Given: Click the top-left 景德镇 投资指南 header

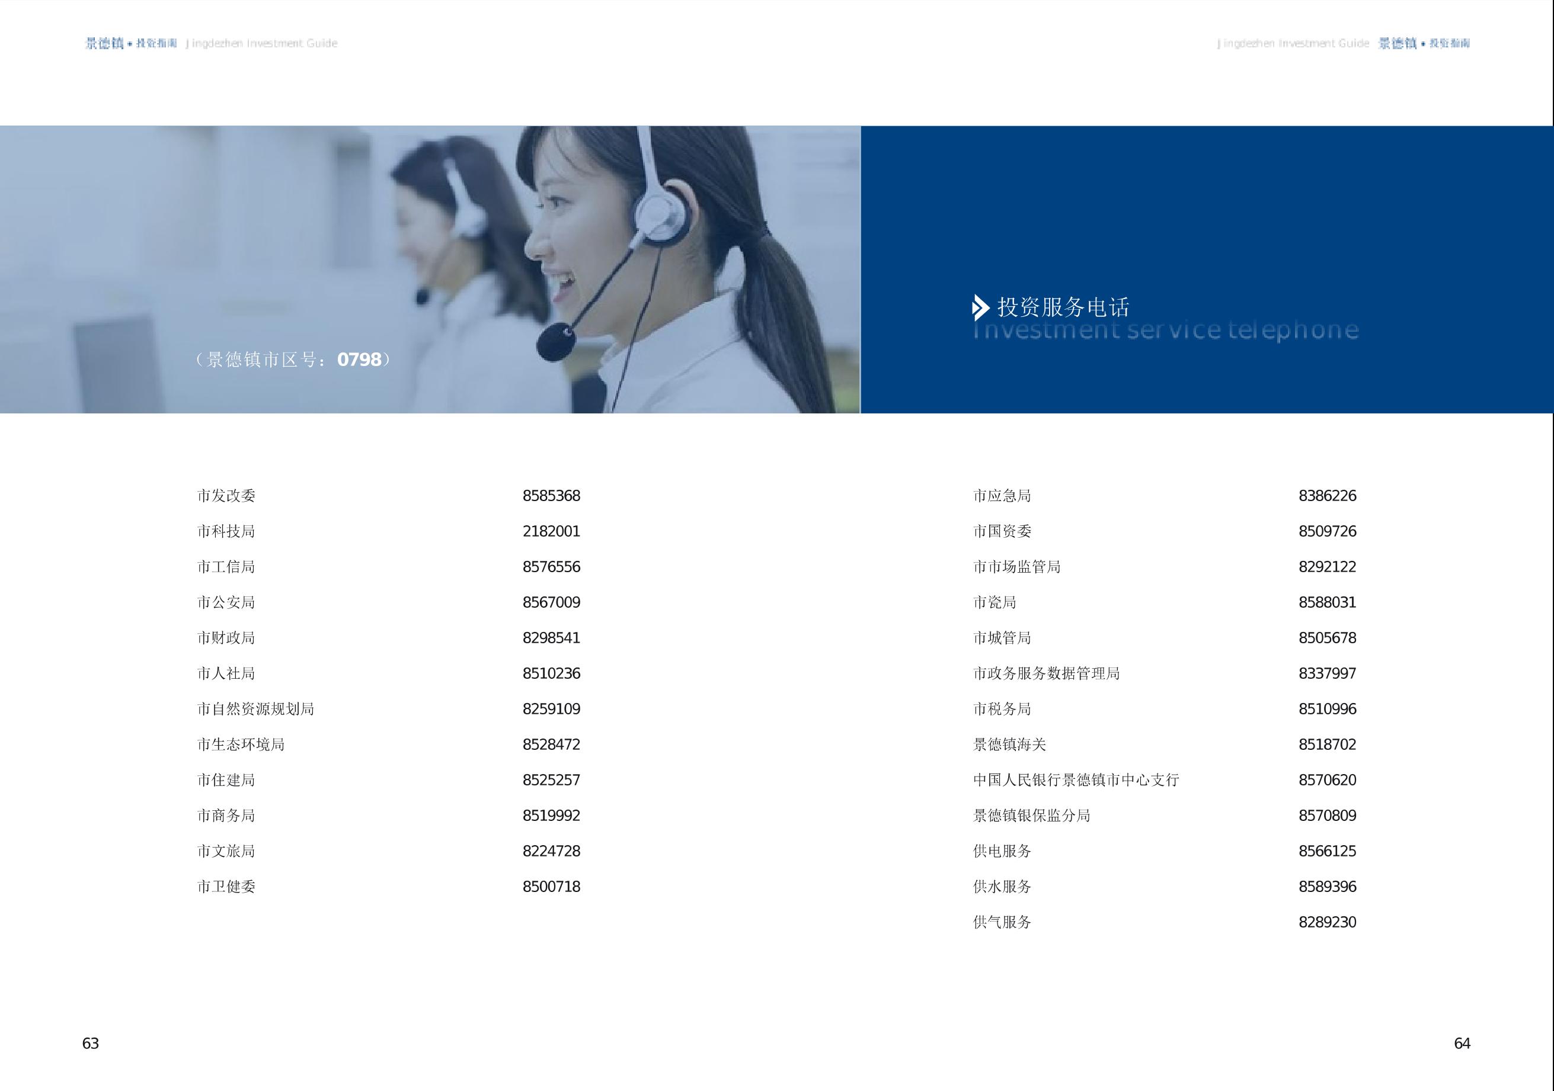Looking at the screenshot, I should (x=130, y=43).
